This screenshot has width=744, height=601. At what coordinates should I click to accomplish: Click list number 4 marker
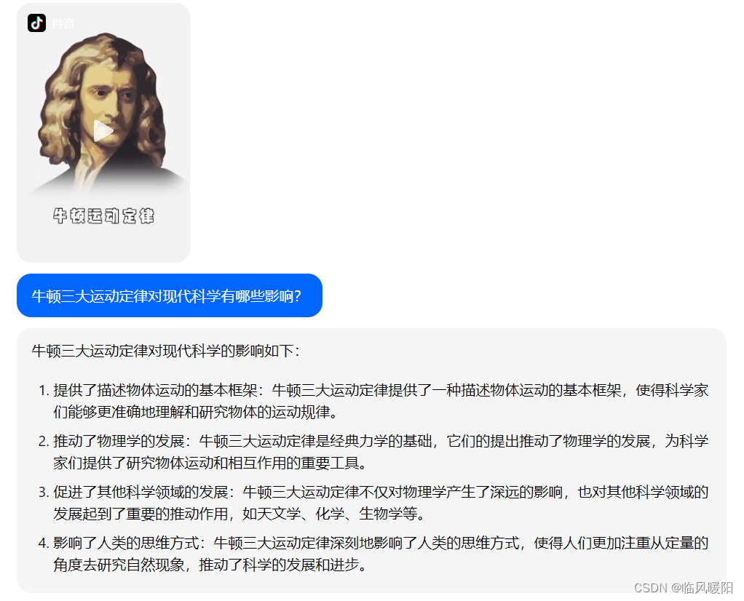click(44, 543)
